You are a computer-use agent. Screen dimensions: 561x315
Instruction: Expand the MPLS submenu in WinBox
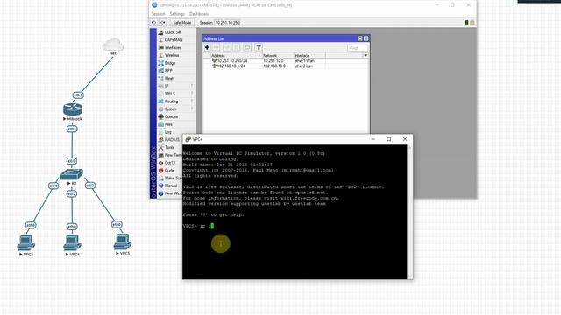pos(176,94)
